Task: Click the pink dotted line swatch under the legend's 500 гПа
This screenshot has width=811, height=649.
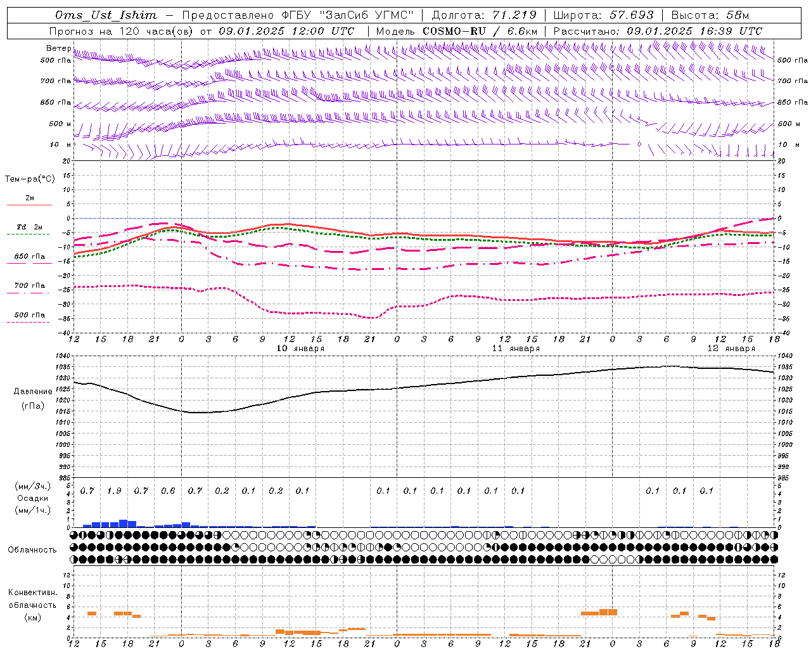Action: 29,322
